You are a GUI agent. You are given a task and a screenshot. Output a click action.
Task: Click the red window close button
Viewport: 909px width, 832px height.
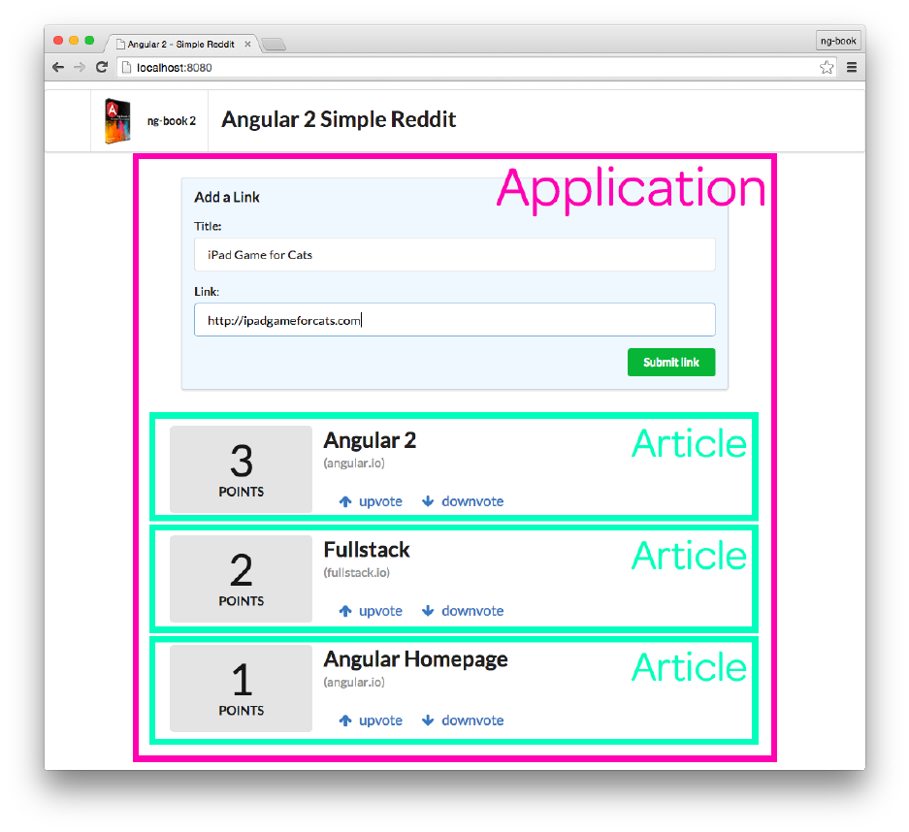pyautogui.click(x=58, y=40)
